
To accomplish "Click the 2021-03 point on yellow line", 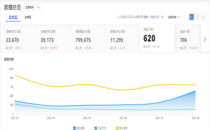I will pyautogui.click(x=15, y=75).
